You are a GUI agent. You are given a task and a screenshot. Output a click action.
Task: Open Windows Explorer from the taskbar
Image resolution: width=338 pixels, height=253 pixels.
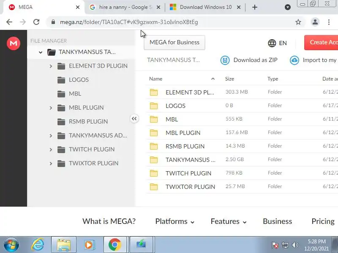click(64, 245)
